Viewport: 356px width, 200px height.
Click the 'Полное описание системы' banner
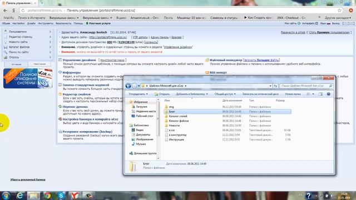pyautogui.click(x=28, y=78)
